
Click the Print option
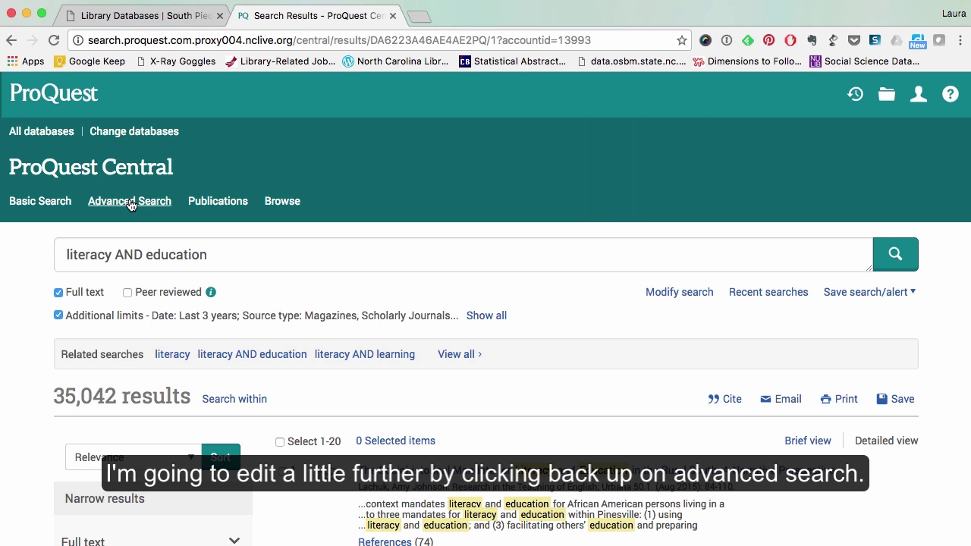[x=839, y=399]
